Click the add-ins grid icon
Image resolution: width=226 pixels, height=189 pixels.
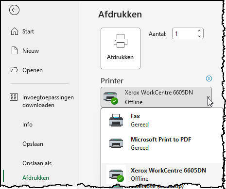click(14, 97)
